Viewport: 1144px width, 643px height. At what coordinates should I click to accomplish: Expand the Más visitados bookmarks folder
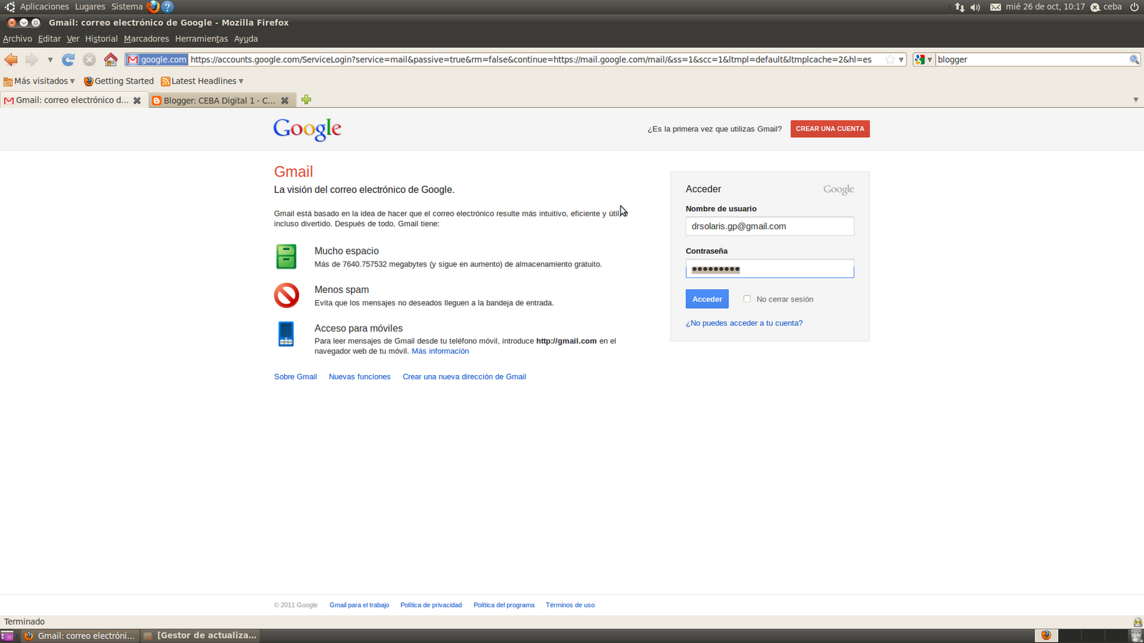pyautogui.click(x=39, y=81)
